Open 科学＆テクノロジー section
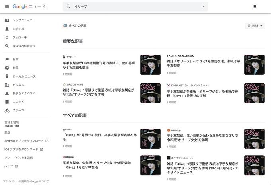Image resolution: width=271 pixels, height=185 pixels. point(25,93)
